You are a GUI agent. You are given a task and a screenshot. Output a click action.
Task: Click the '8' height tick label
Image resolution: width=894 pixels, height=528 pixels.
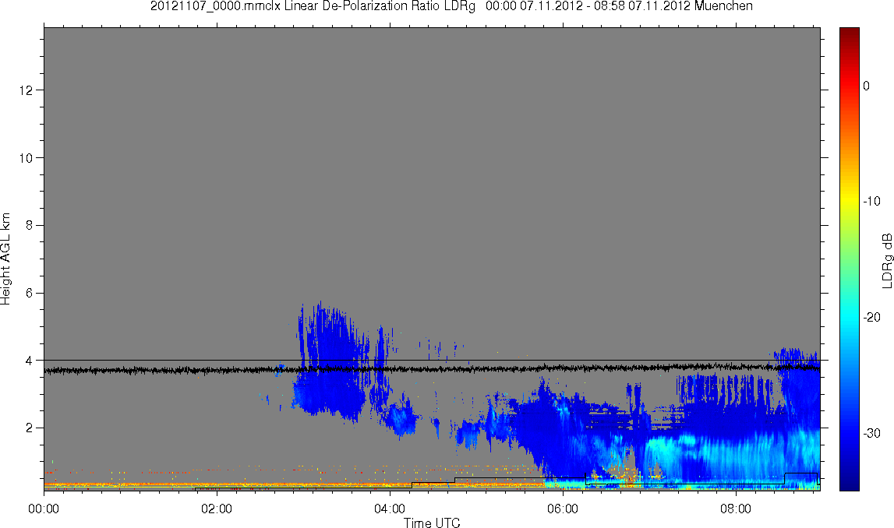pos(29,226)
